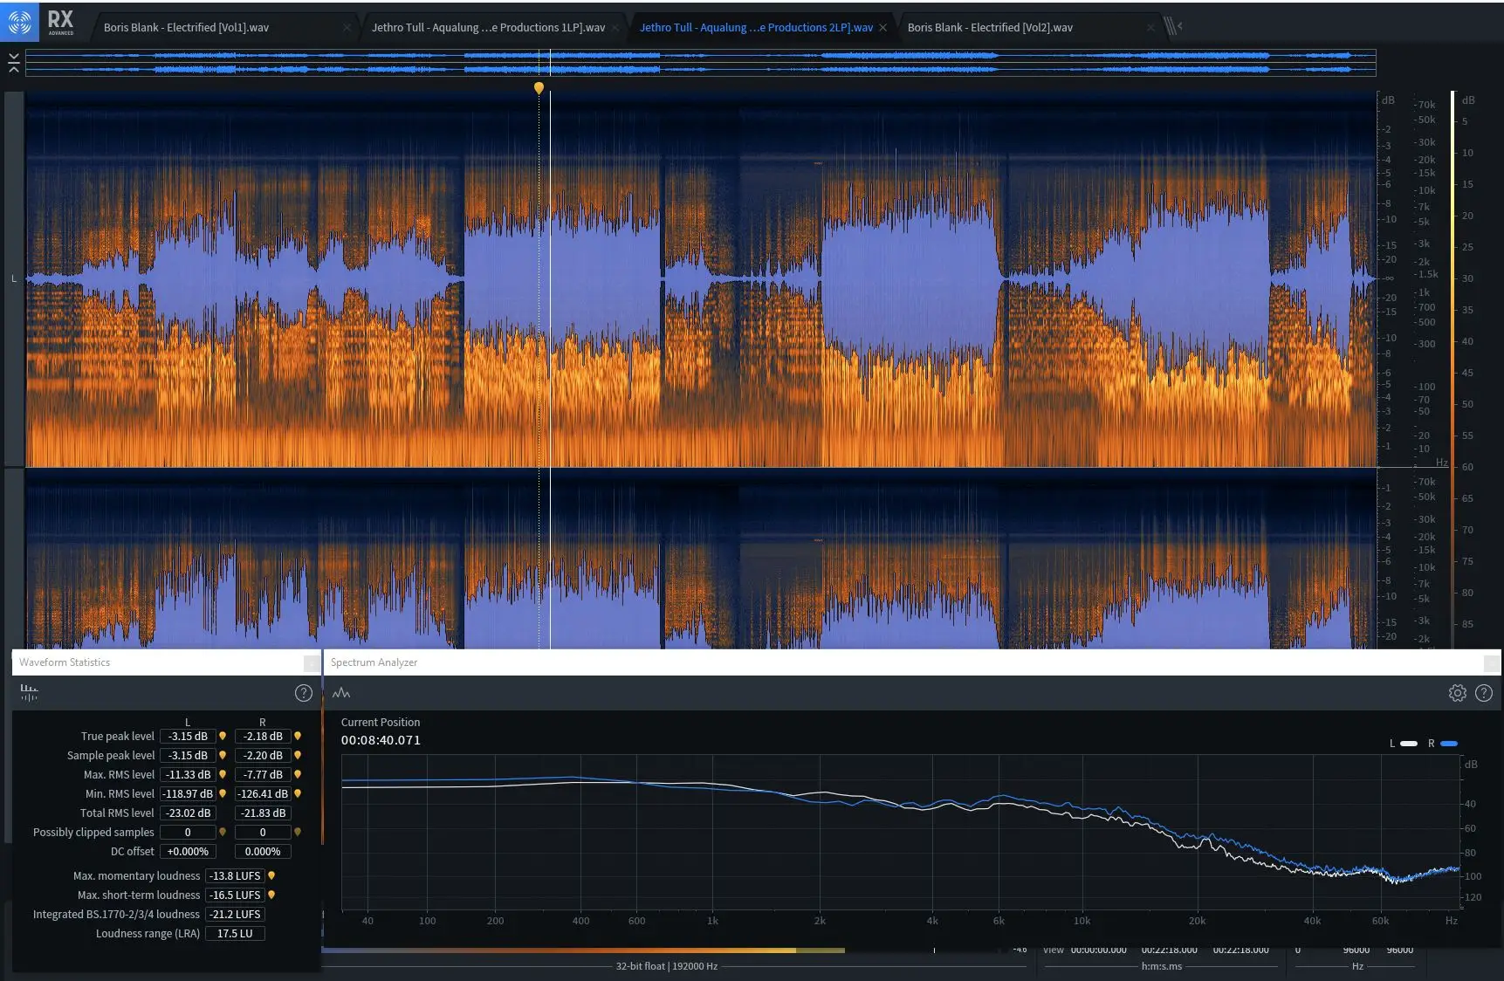Close the Aqualung Productions 1LP.wav tab
This screenshot has width=1504, height=981.
[x=615, y=28]
